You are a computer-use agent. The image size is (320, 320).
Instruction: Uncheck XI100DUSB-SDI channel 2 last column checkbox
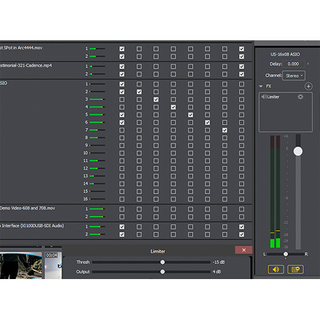(241, 234)
